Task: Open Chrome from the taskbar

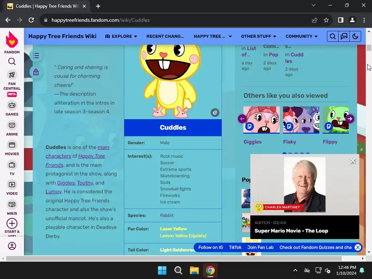Action: (210, 270)
